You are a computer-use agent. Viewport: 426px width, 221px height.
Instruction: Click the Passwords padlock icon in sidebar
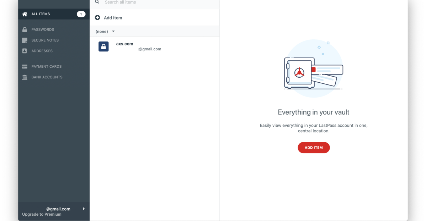[25, 30]
